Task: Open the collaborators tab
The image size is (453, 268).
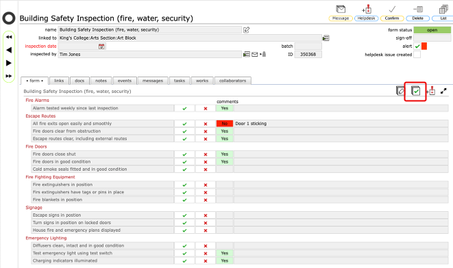Action: (x=232, y=81)
